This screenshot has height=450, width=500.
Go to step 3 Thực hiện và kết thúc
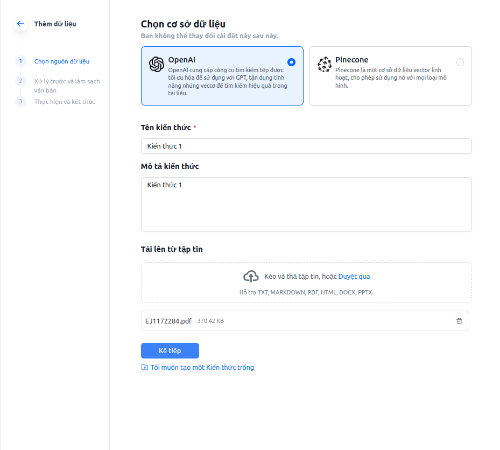coord(65,102)
